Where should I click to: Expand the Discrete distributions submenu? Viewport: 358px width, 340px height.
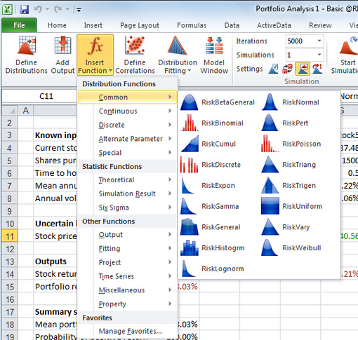[127, 125]
